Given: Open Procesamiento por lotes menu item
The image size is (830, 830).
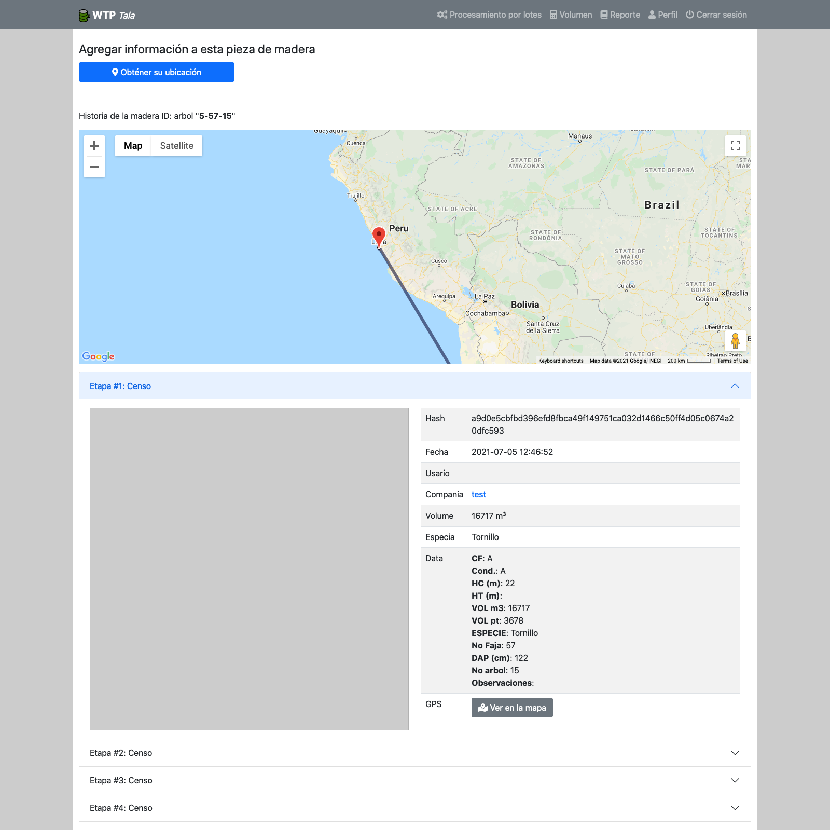Looking at the screenshot, I should [x=489, y=15].
